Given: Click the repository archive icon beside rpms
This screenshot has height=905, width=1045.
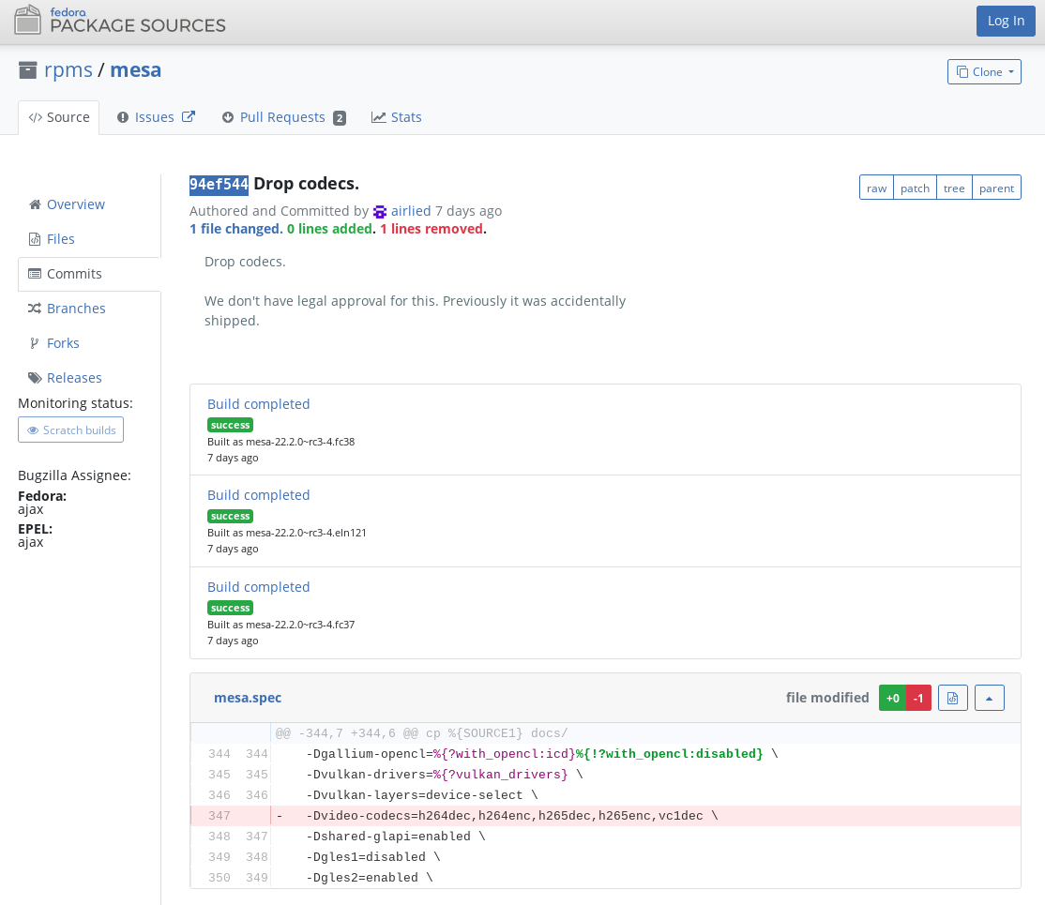Looking at the screenshot, I should 28,70.
